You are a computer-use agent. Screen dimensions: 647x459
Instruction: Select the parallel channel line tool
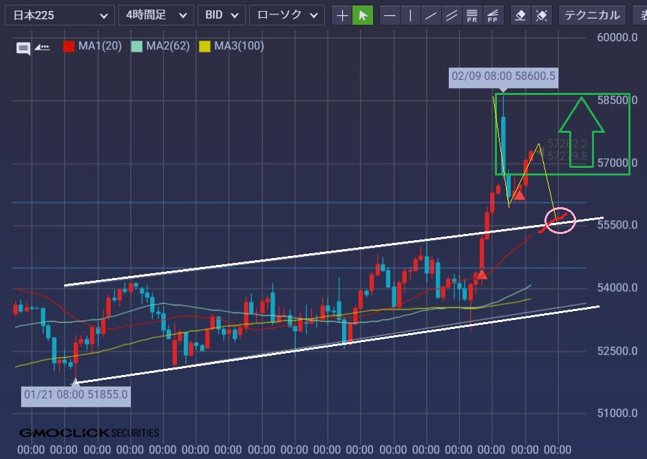pos(452,15)
